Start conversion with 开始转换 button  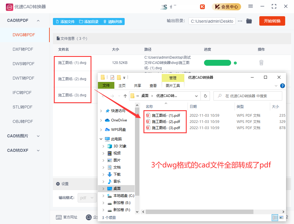pyautogui.click(x=272, y=21)
